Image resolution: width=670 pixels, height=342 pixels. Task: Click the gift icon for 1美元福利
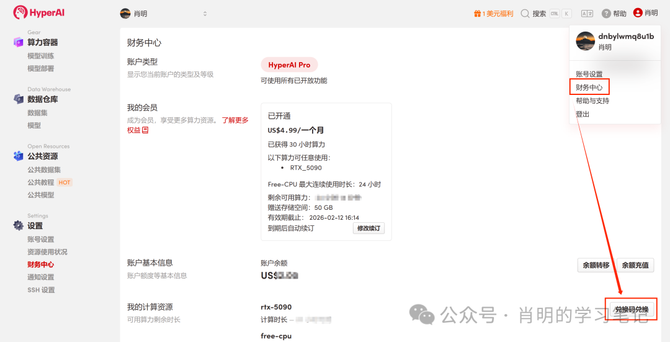477,13
